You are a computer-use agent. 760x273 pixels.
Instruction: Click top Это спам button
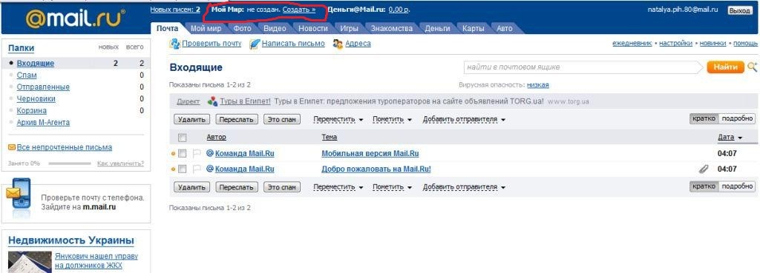(282, 119)
